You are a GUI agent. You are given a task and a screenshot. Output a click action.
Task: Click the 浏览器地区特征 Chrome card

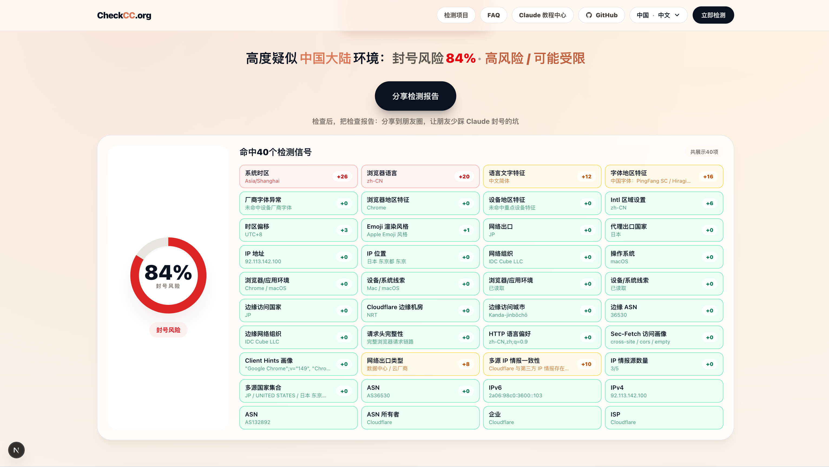tap(420, 203)
